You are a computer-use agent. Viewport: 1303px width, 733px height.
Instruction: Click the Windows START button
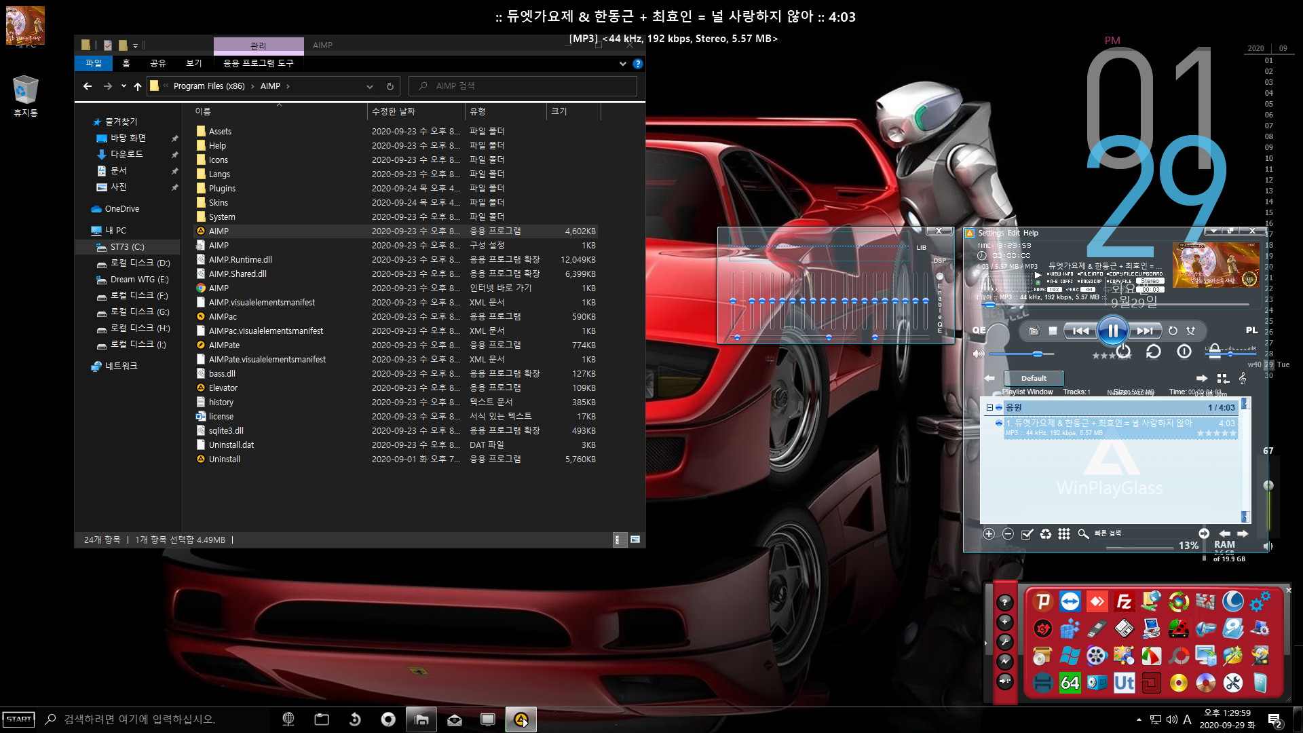[19, 719]
